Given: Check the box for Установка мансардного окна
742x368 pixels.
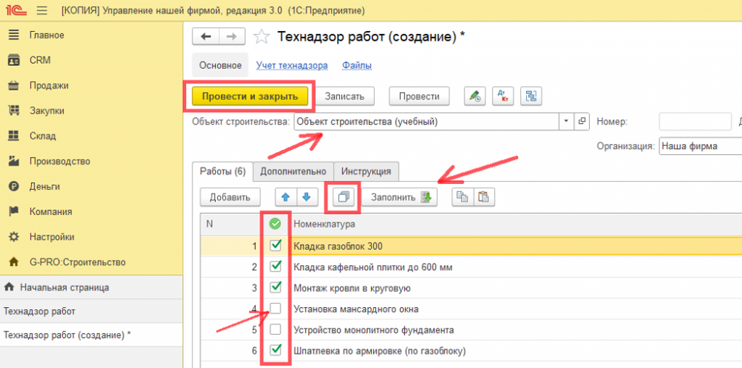Looking at the screenshot, I should [275, 309].
